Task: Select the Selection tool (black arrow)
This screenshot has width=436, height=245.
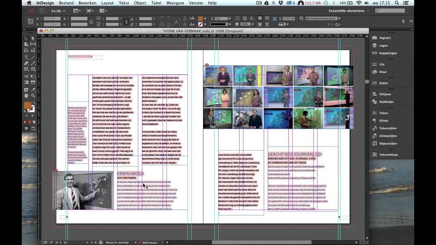Action: point(26,38)
